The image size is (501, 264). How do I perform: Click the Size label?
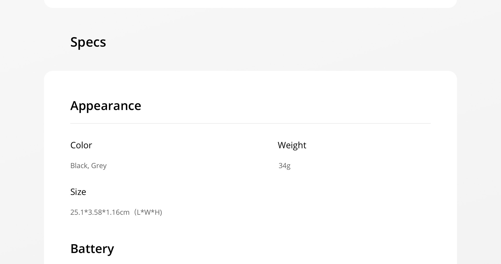click(x=78, y=192)
